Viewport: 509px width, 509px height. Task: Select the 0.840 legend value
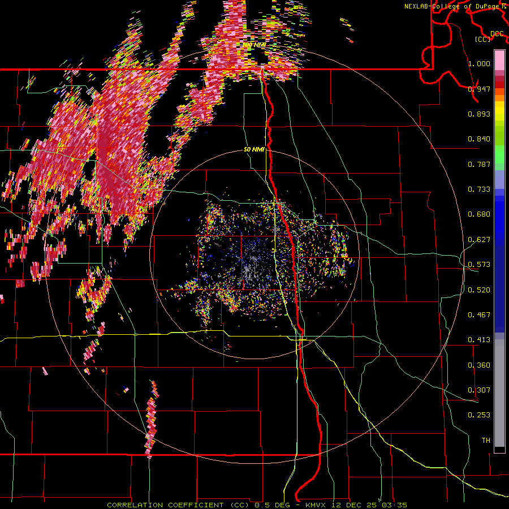[x=479, y=139]
